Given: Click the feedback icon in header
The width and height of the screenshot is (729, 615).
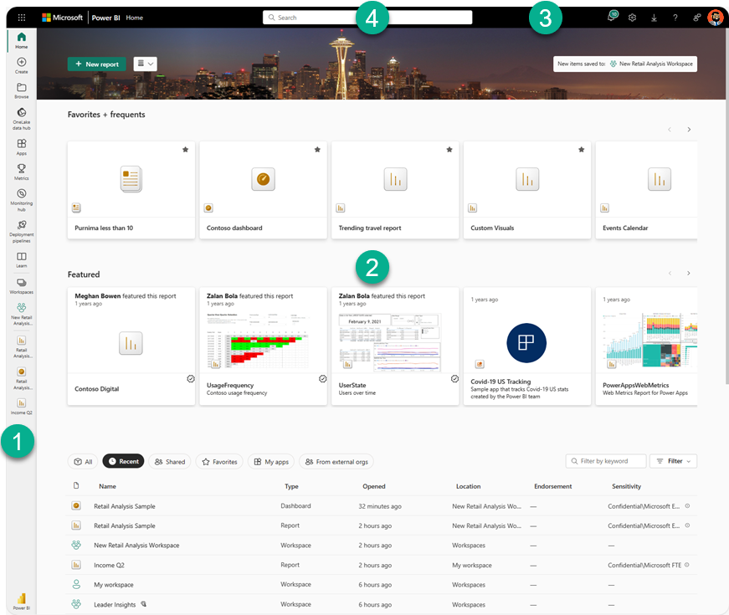Looking at the screenshot, I should (x=696, y=18).
